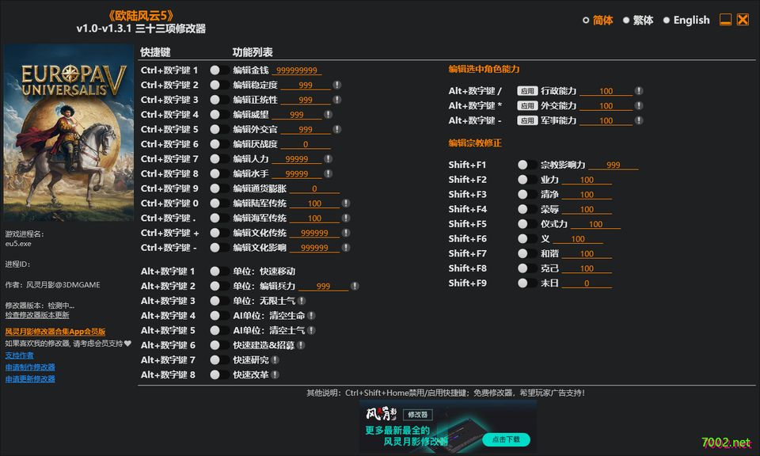
Task: Select 繁体 language option
Action: click(x=638, y=20)
